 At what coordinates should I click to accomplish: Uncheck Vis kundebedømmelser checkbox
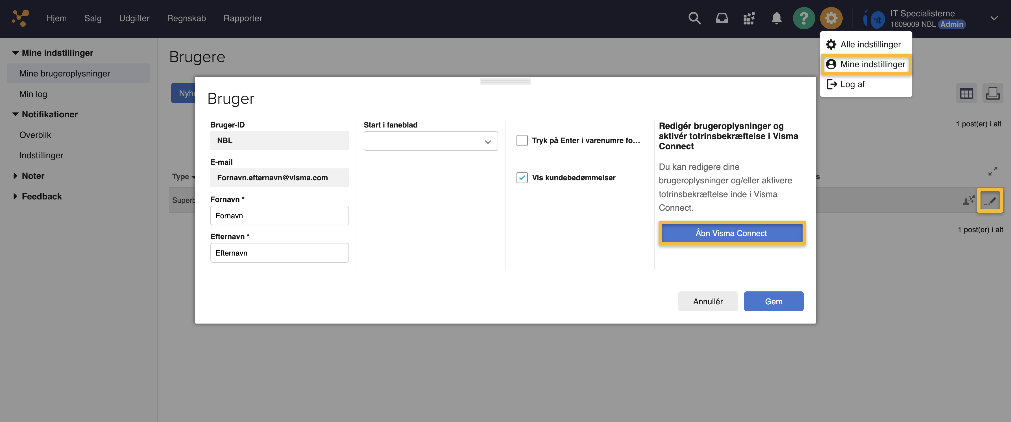tap(522, 178)
